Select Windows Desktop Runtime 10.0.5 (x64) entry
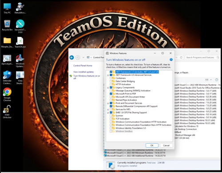 click(x=195, y=120)
